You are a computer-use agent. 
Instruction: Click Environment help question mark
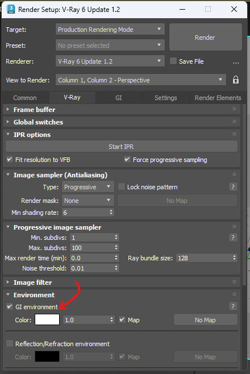coord(233,306)
